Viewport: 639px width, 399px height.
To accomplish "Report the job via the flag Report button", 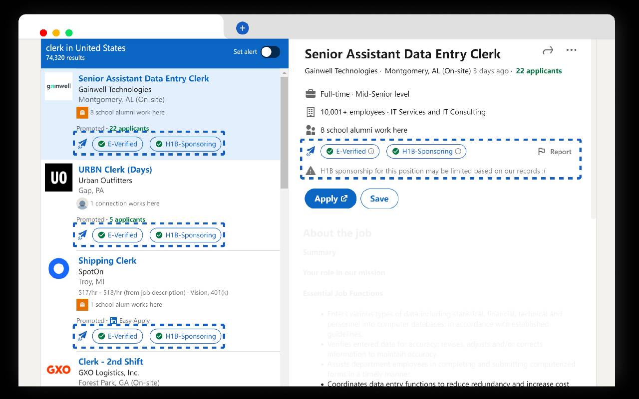I will point(554,152).
